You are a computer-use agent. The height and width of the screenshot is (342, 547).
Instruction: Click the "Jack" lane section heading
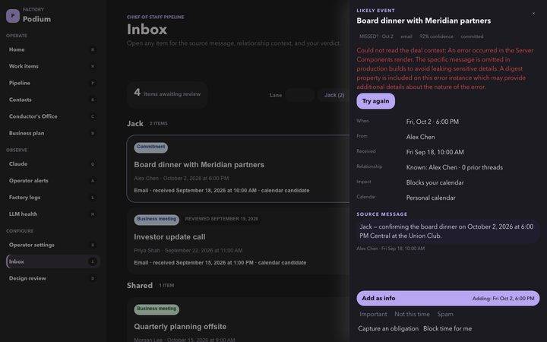135,124
